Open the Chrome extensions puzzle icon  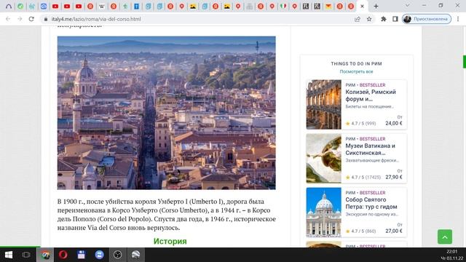[x=384, y=19]
